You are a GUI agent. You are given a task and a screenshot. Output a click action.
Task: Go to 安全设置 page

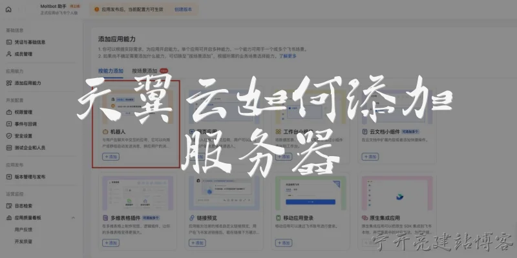point(23,136)
